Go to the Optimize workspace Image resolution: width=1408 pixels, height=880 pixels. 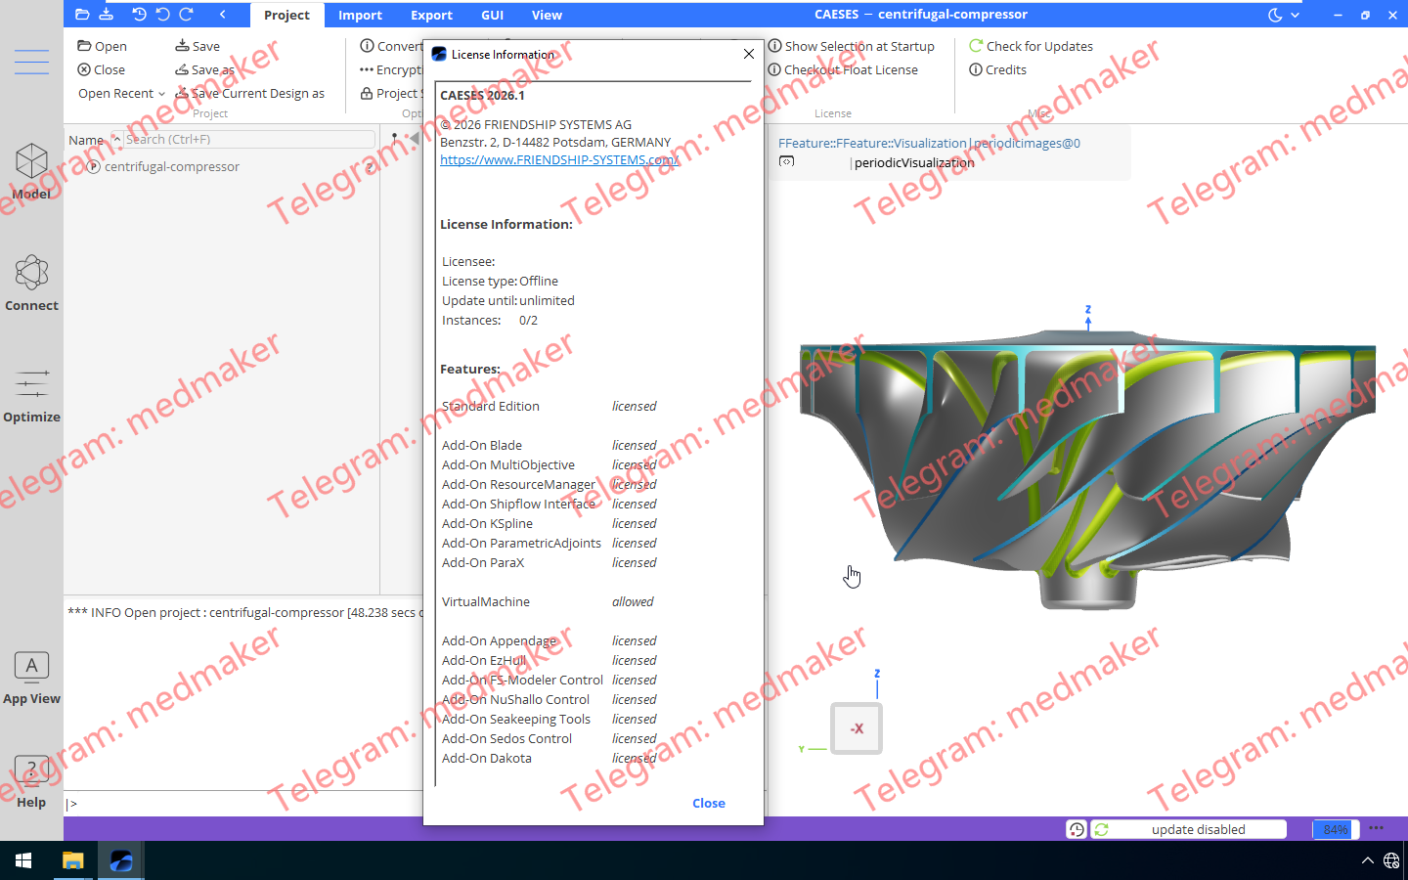click(x=31, y=394)
